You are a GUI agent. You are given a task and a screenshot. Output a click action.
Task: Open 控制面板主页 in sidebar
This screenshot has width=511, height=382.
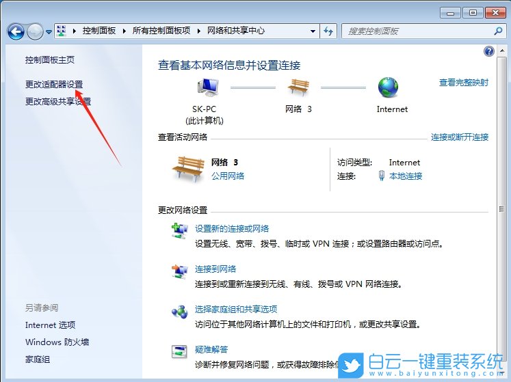[50, 60]
